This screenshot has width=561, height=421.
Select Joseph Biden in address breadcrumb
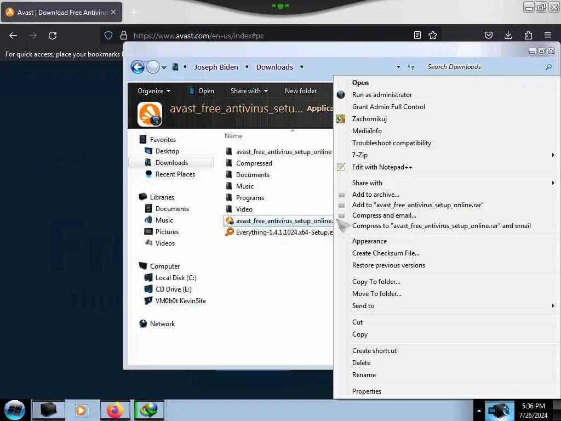(x=216, y=67)
